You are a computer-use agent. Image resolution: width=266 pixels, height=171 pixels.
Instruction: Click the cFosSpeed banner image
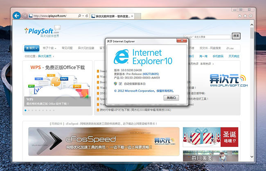[104, 141]
